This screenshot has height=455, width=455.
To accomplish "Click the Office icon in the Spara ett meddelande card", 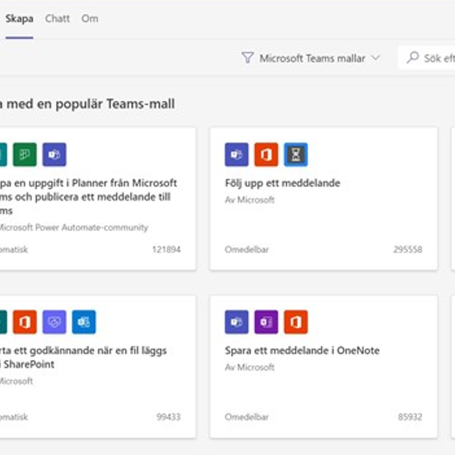I will coord(296,322).
